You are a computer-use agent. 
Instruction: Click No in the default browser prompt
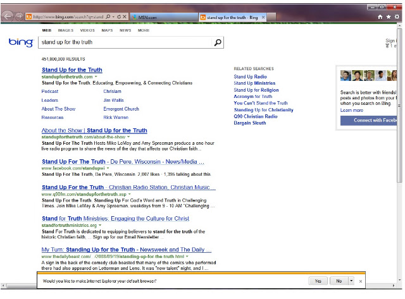(x=339, y=281)
